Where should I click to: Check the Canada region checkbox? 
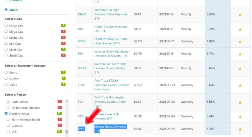[8, 125]
